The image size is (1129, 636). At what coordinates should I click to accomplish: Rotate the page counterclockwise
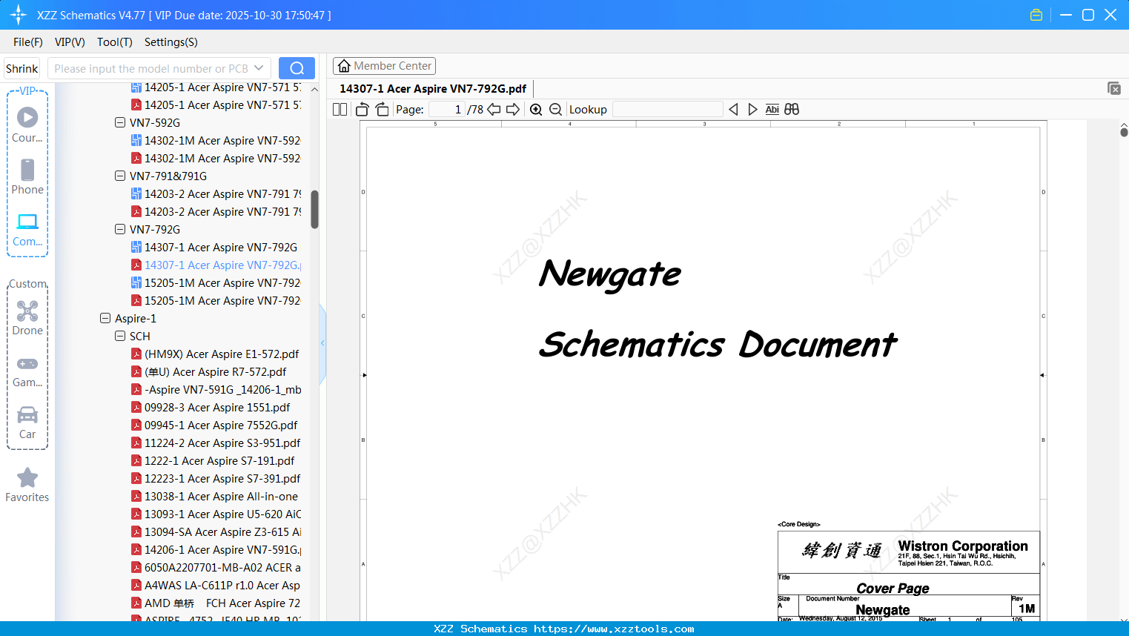(x=362, y=110)
